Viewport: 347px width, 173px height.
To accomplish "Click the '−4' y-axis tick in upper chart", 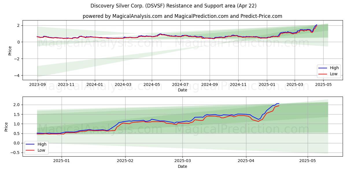I will [x=17, y=76].
